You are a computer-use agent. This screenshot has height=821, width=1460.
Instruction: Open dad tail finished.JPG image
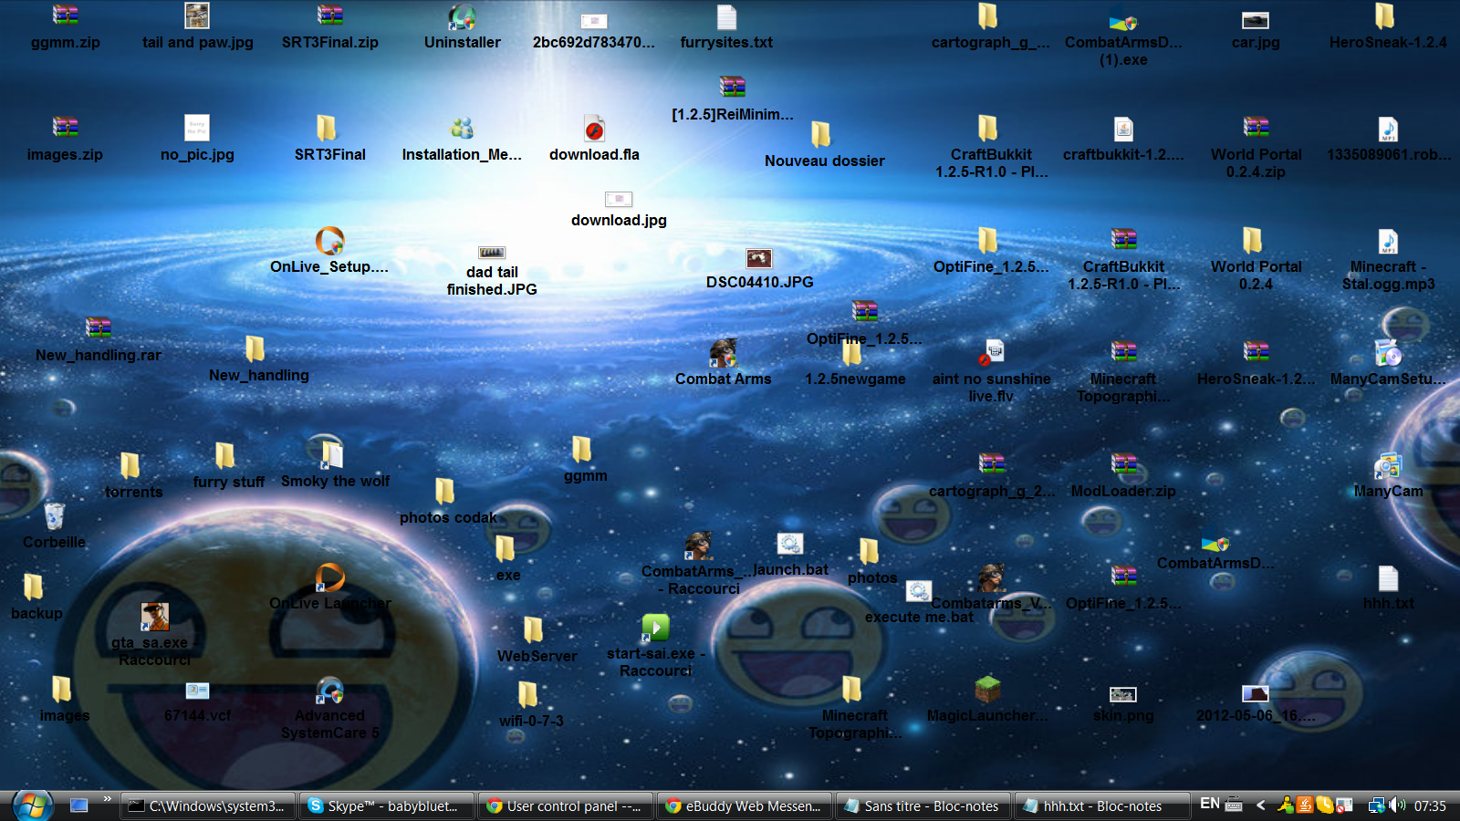(x=492, y=252)
